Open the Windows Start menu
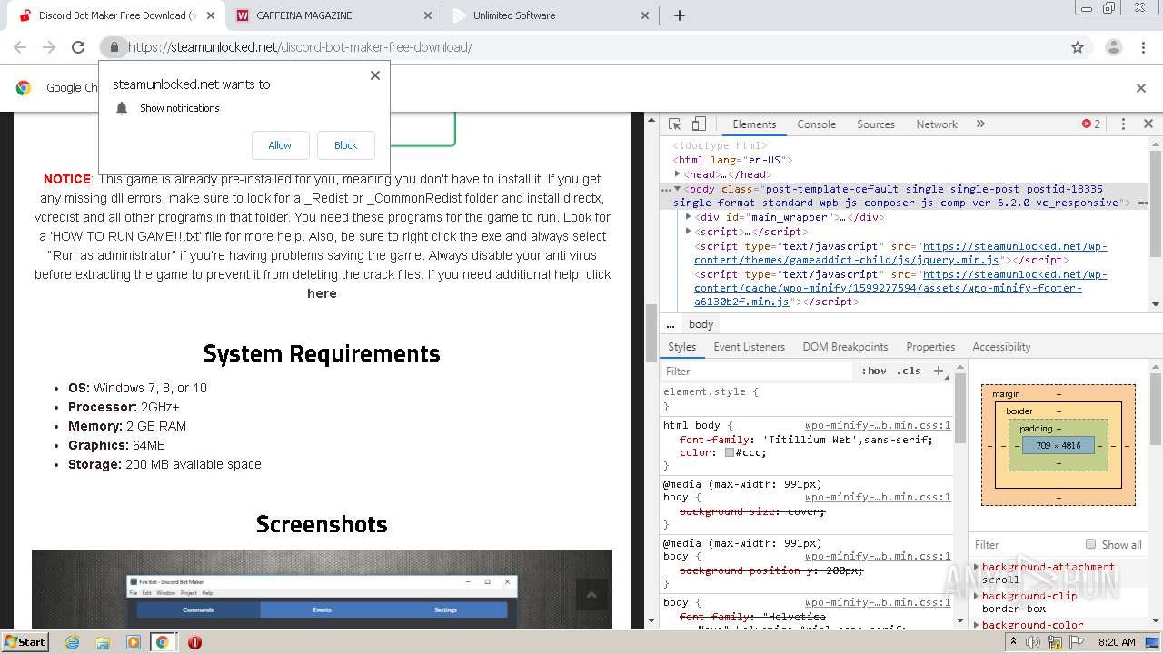This screenshot has width=1163, height=654. 25,641
